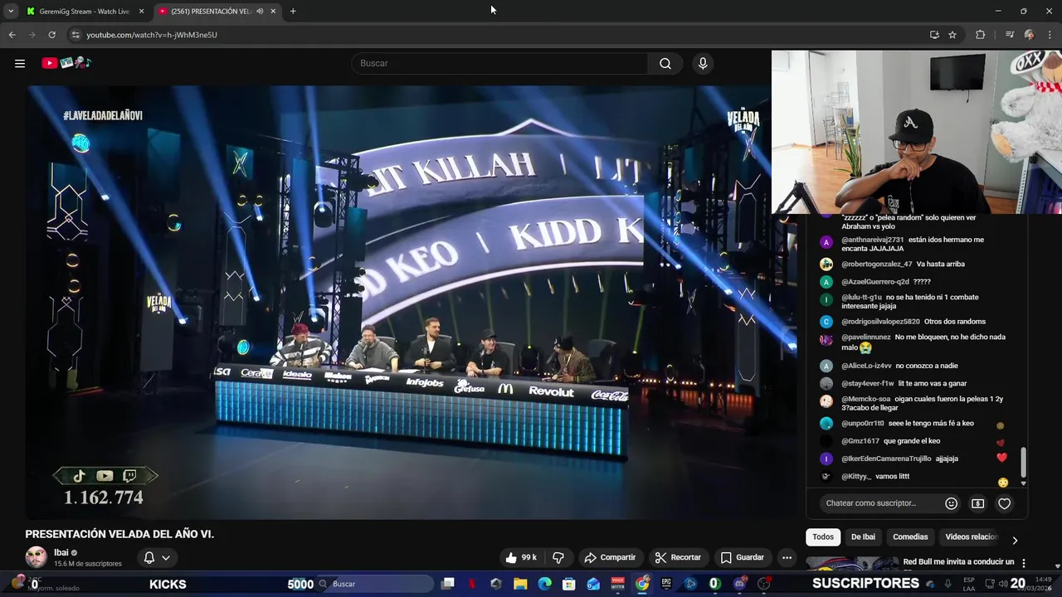Launch Microsoft Edge from the taskbar
This screenshot has height=597, width=1062.
(x=544, y=584)
